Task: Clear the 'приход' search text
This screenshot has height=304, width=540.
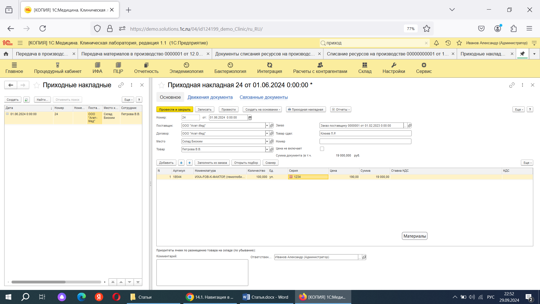Action: pyautogui.click(x=426, y=43)
